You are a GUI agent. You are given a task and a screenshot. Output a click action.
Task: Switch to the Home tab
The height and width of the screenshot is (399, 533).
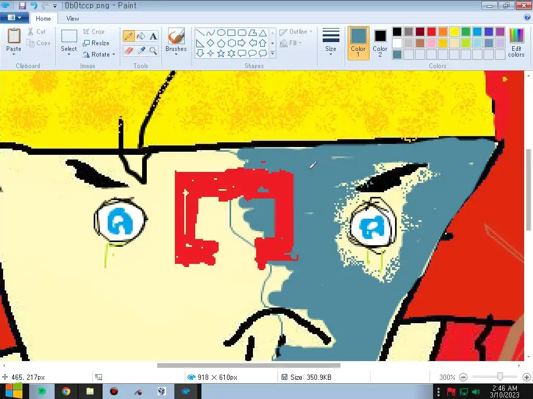click(44, 19)
